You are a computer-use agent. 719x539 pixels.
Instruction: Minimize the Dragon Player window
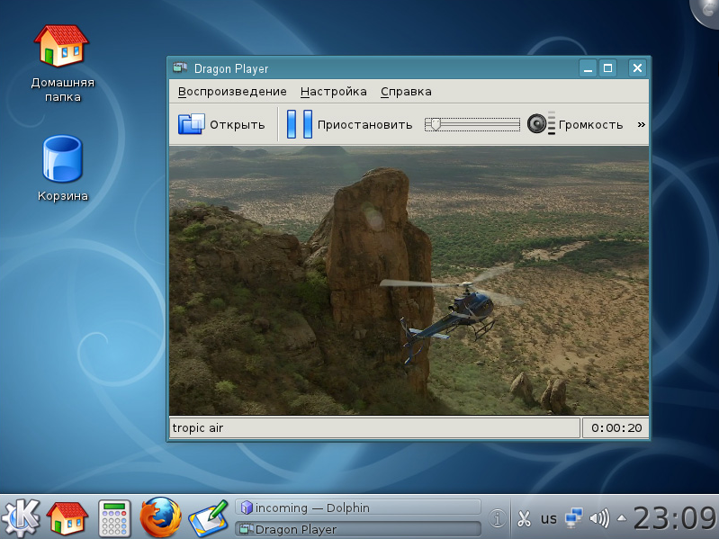pos(588,68)
